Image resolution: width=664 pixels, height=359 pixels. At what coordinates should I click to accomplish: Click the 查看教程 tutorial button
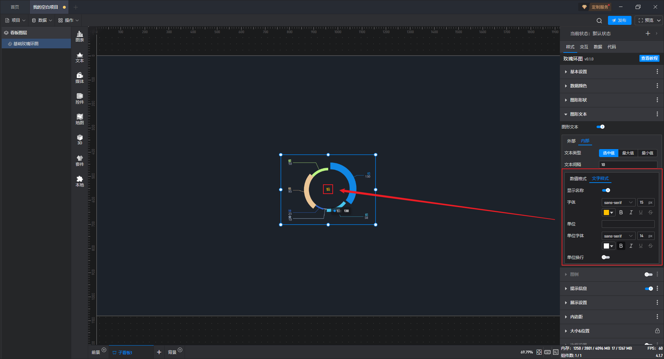tap(649, 58)
